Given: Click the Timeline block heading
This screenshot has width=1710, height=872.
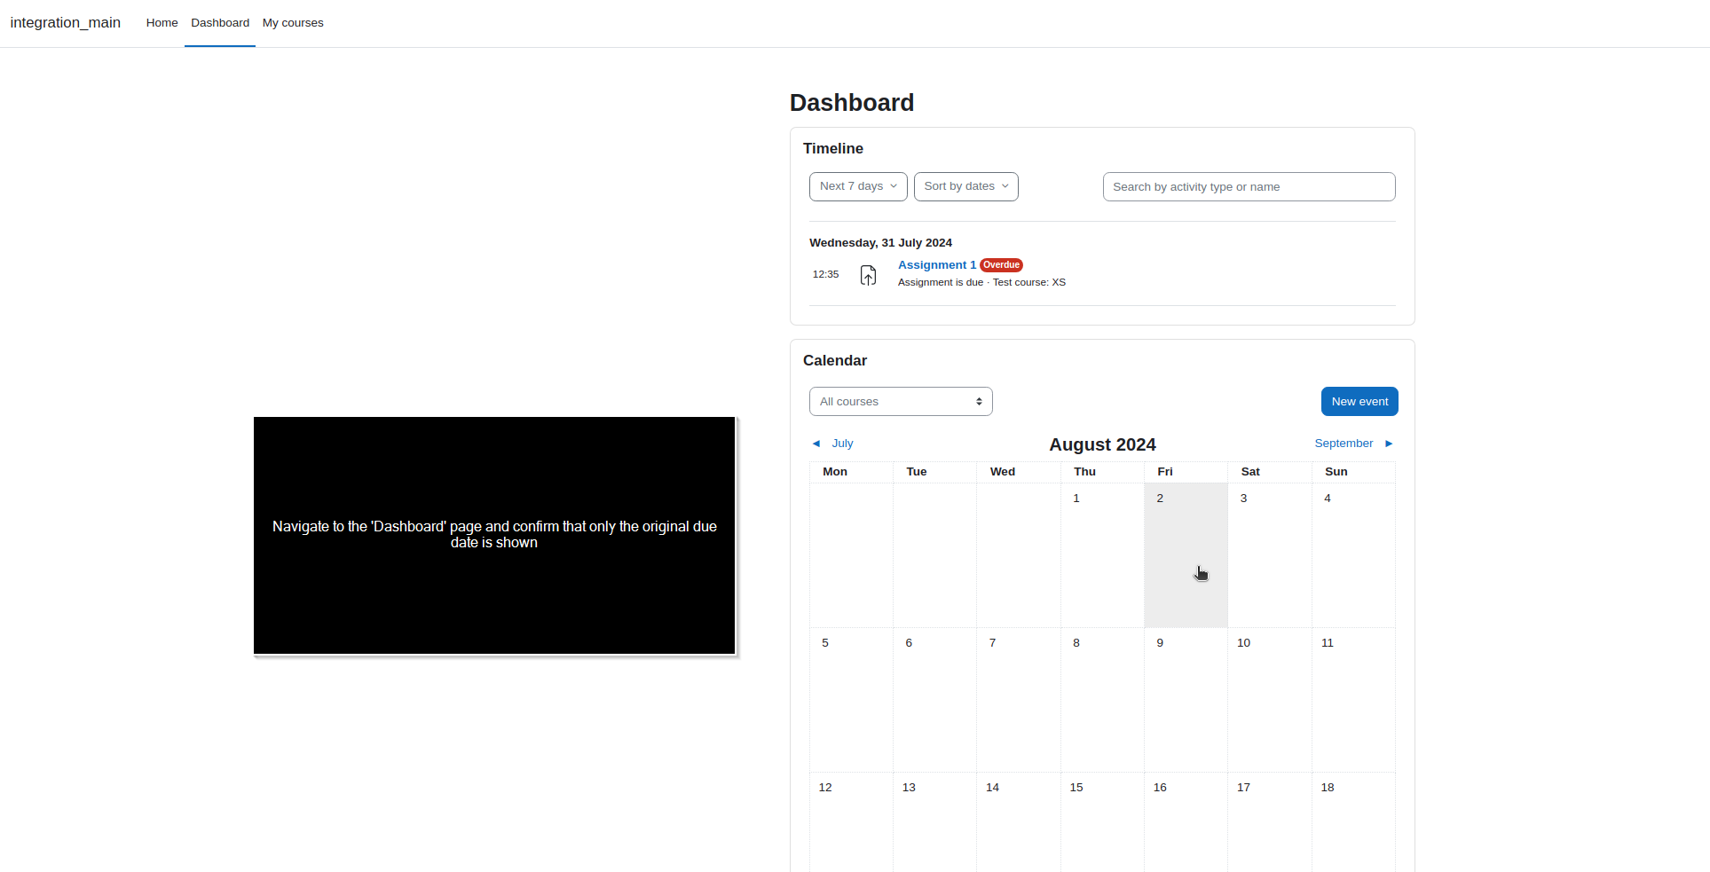Looking at the screenshot, I should (x=833, y=149).
